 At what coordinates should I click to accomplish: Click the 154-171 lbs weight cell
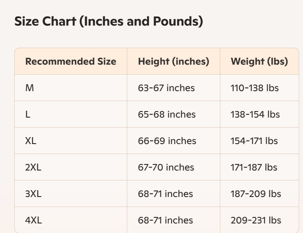coord(254,141)
